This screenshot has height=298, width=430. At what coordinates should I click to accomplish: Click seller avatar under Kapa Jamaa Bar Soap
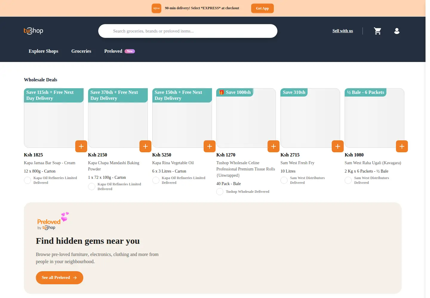click(x=27, y=180)
